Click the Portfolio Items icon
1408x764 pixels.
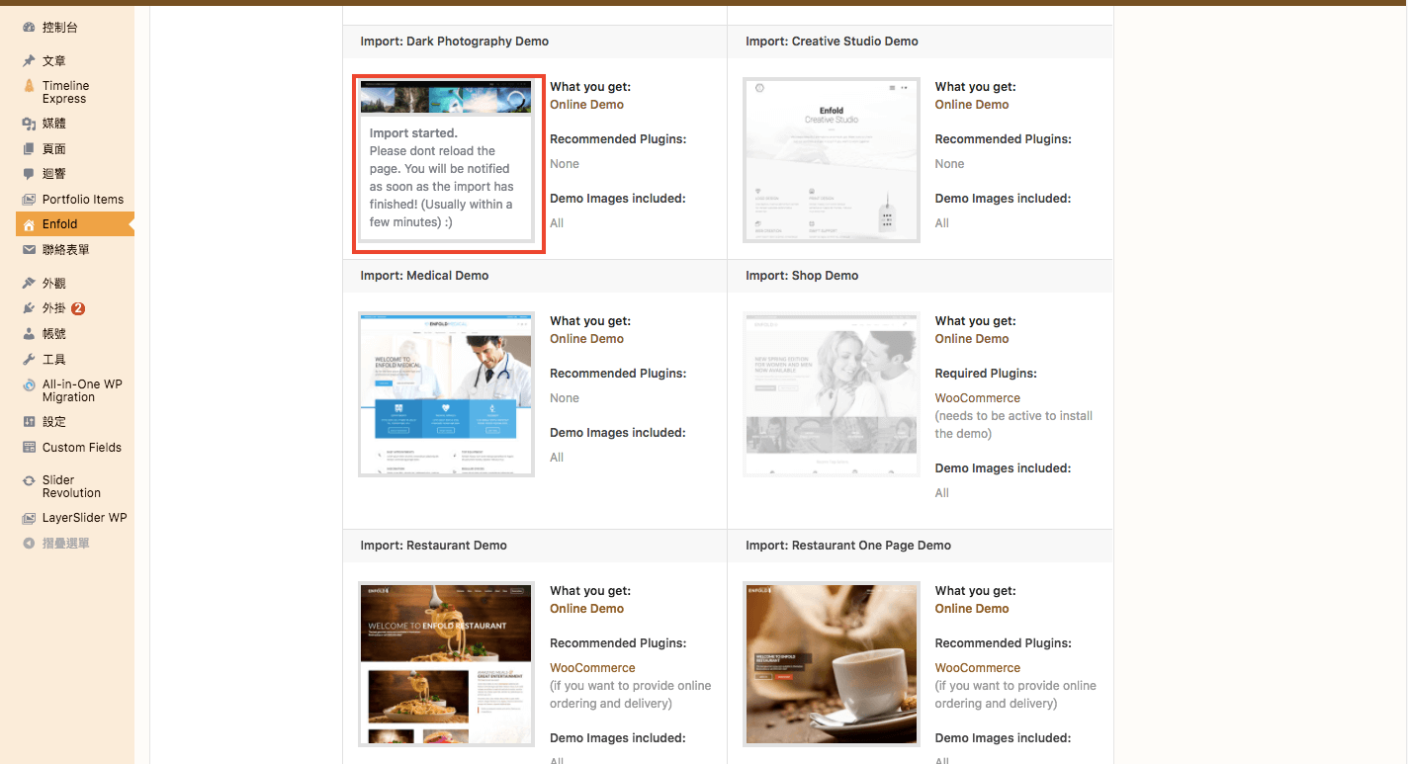[x=29, y=200]
